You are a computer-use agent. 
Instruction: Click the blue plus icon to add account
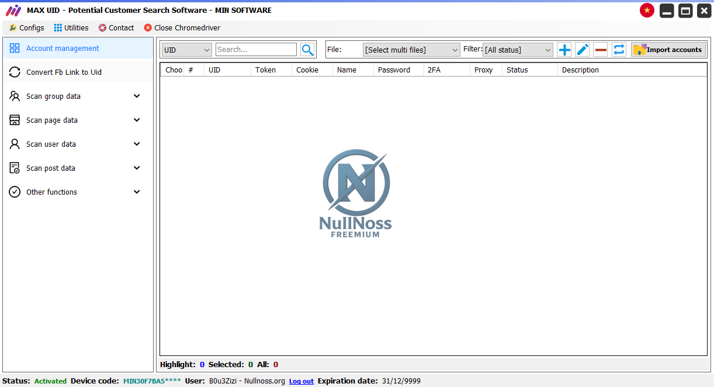(564, 50)
